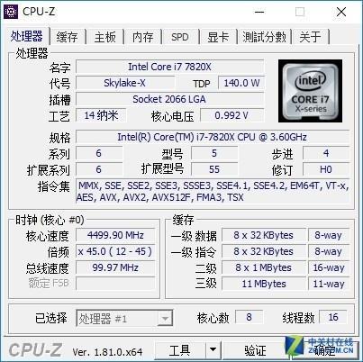The width and height of the screenshot is (363, 362).
Task: Click the processor name field Intel Core i7 7820X
Action: click(x=170, y=67)
